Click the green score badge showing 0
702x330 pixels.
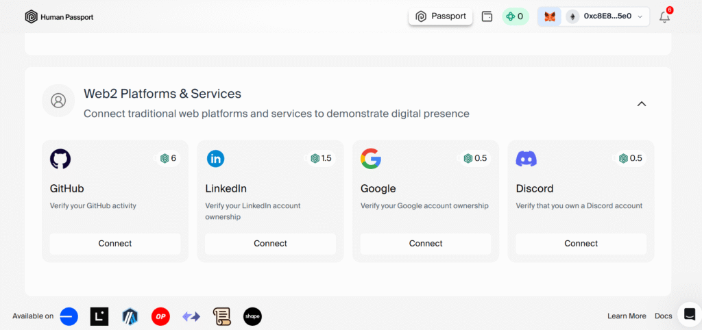click(x=516, y=16)
